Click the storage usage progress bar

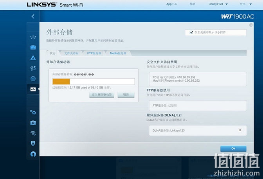pos(94,82)
